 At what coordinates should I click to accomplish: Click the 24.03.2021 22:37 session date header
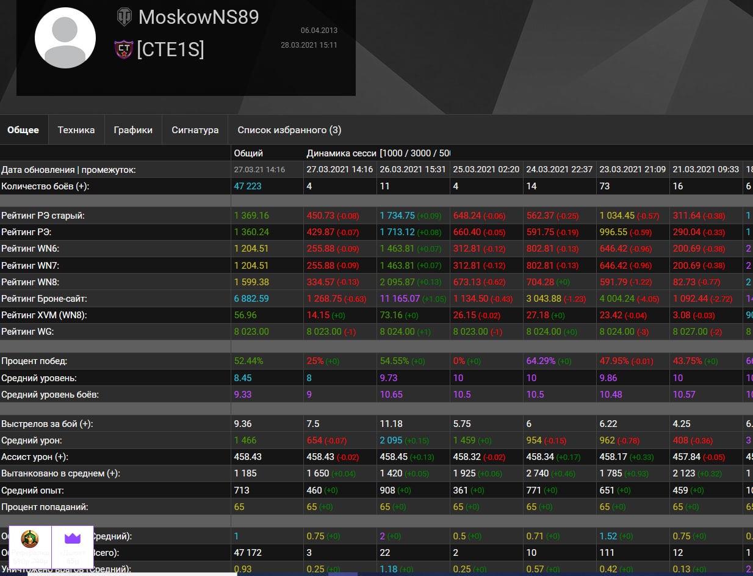tap(559, 169)
